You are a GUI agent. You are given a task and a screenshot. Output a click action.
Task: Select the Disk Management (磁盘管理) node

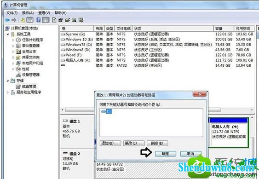click(29, 86)
